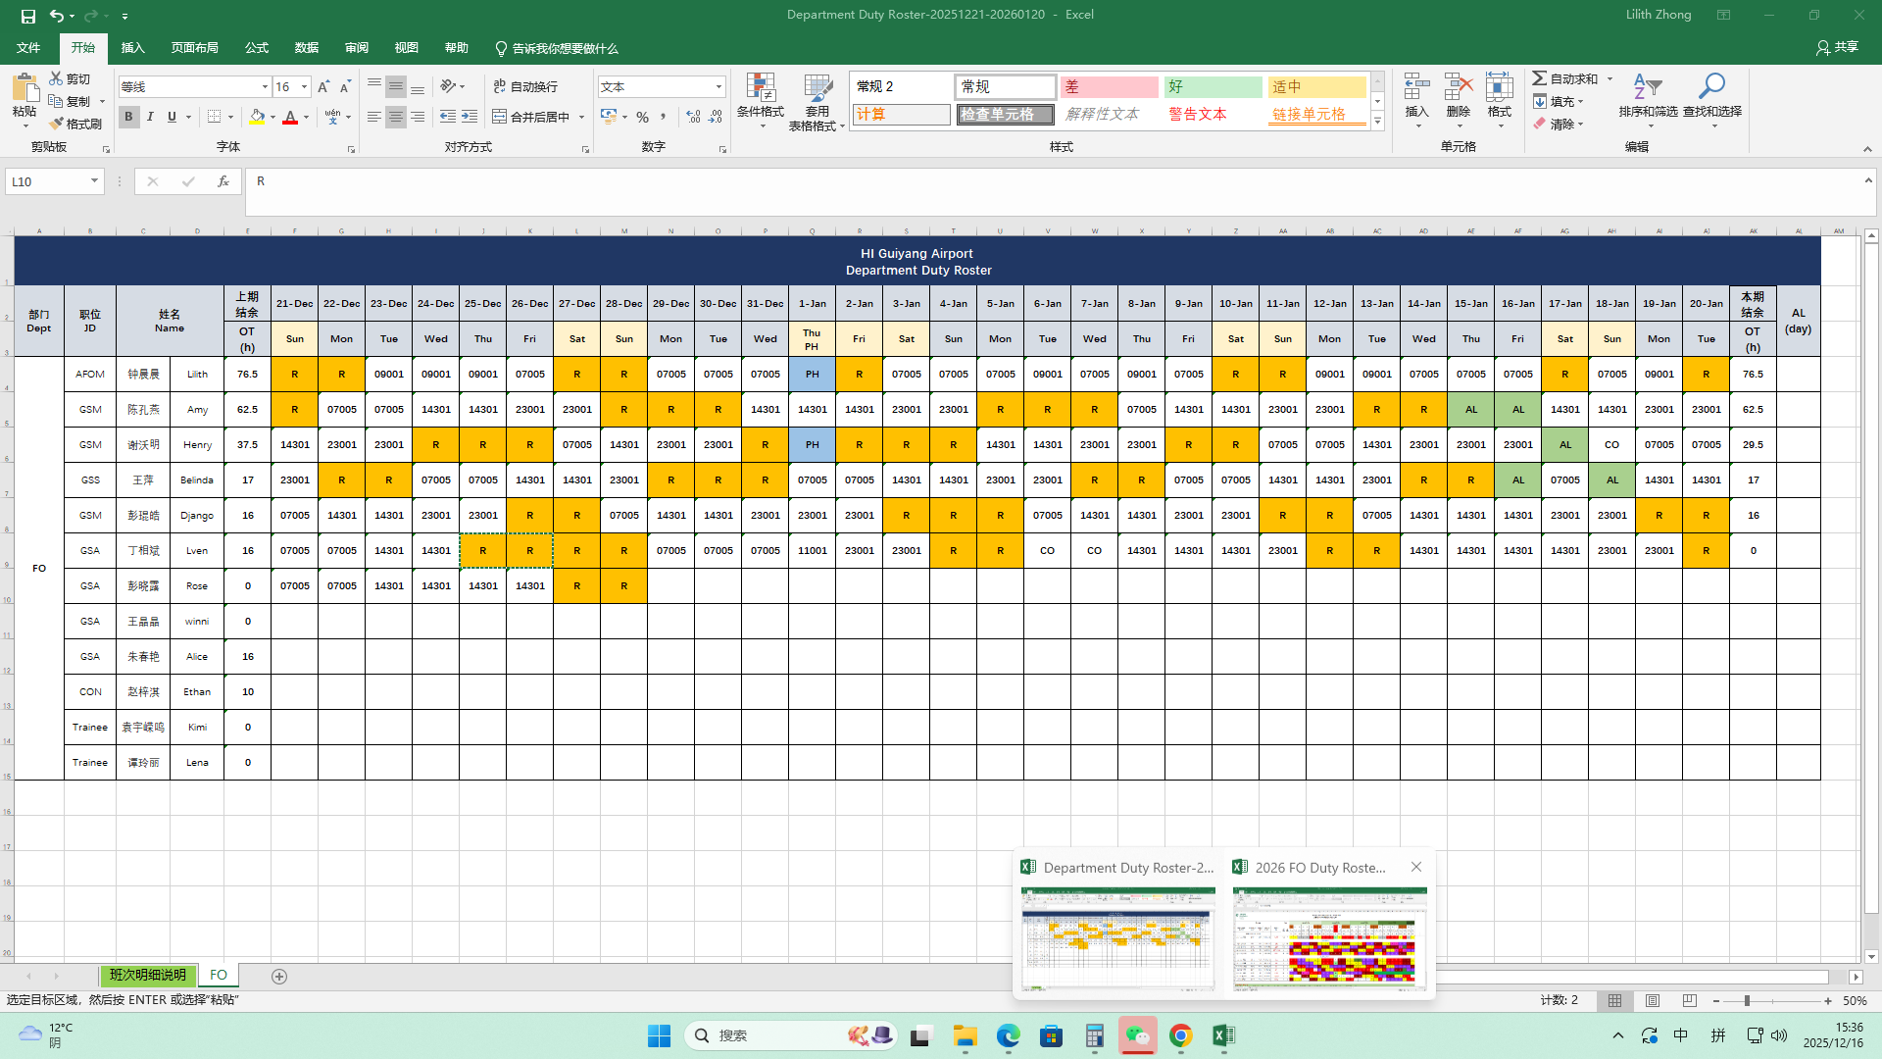Switch to the FO sheet tab
Image resolution: width=1882 pixels, height=1059 pixels.
tap(219, 976)
